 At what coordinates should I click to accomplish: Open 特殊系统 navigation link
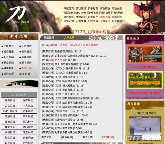click(118, 13)
